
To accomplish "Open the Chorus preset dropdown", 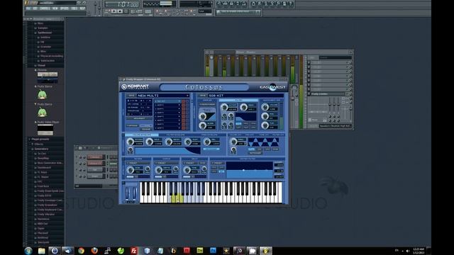I will tap(166, 163).
